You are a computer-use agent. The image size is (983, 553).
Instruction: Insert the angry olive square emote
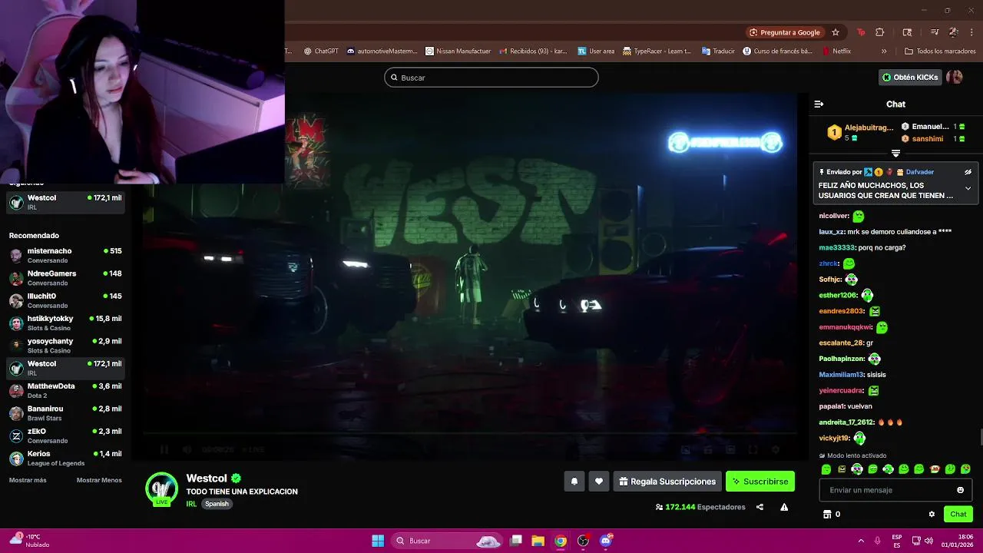point(842,469)
